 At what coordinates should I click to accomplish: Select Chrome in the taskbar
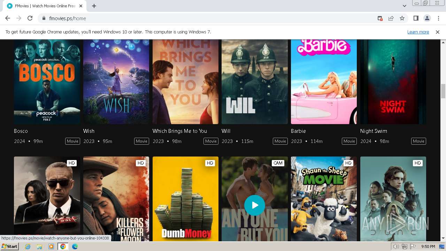point(63,246)
